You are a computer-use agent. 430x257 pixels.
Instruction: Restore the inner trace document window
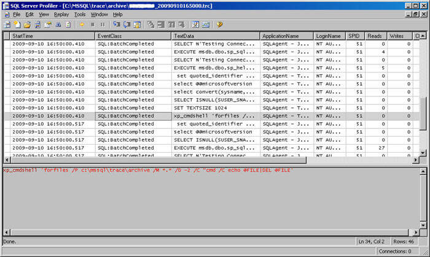tap(416, 14)
